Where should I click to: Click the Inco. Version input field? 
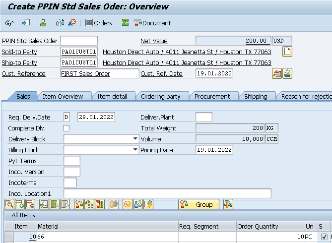pyautogui.click(x=72, y=172)
